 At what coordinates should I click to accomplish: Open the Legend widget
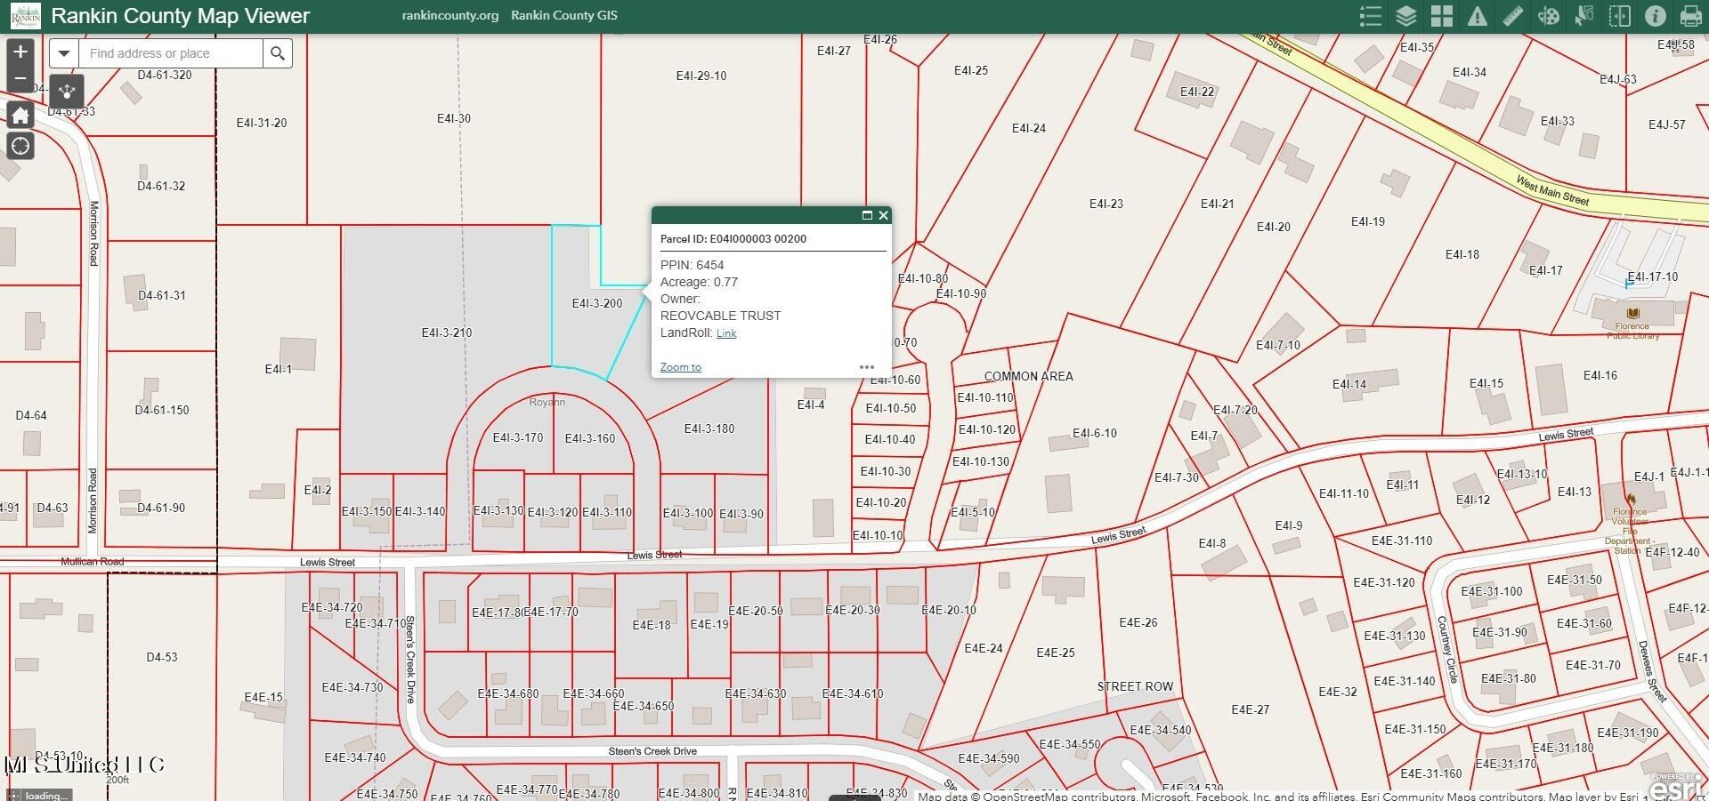(1371, 16)
